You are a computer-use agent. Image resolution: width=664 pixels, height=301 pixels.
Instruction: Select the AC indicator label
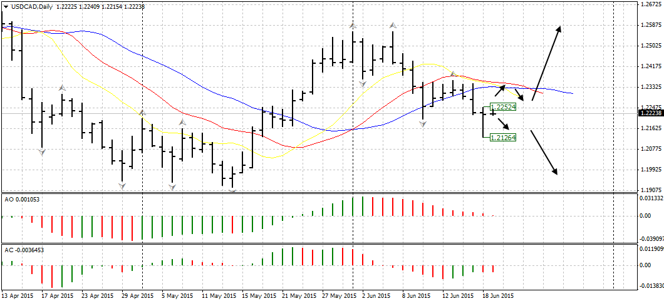(x=24, y=250)
